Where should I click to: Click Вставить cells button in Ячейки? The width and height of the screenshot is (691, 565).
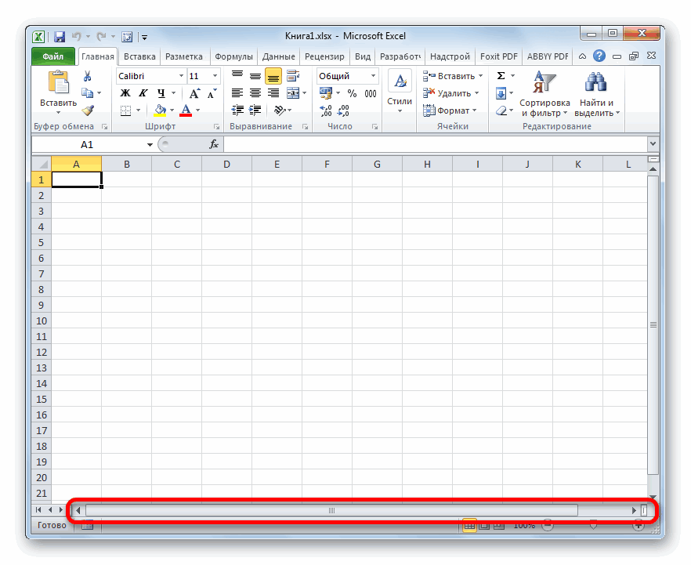(453, 76)
